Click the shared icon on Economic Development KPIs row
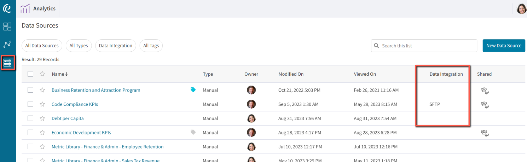The width and height of the screenshot is (527, 162). coord(485,133)
